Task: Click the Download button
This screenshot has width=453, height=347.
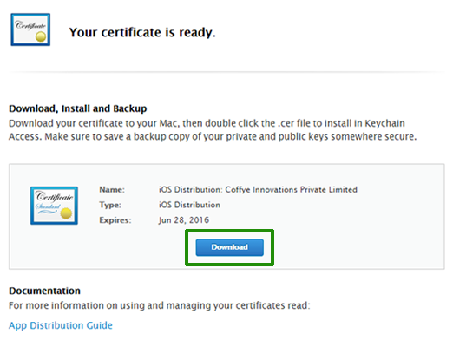Action: [229, 247]
